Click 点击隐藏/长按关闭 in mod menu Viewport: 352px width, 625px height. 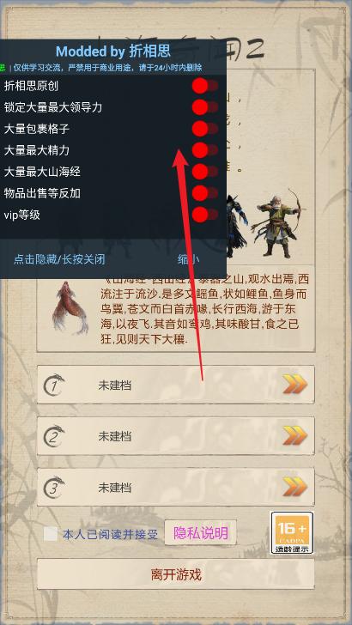59,259
